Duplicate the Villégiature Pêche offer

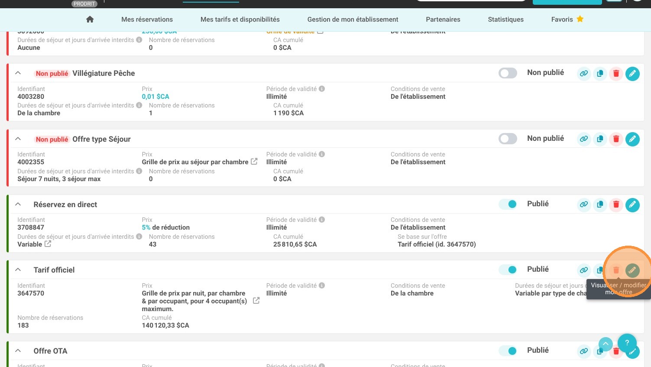pyautogui.click(x=600, y=74)
